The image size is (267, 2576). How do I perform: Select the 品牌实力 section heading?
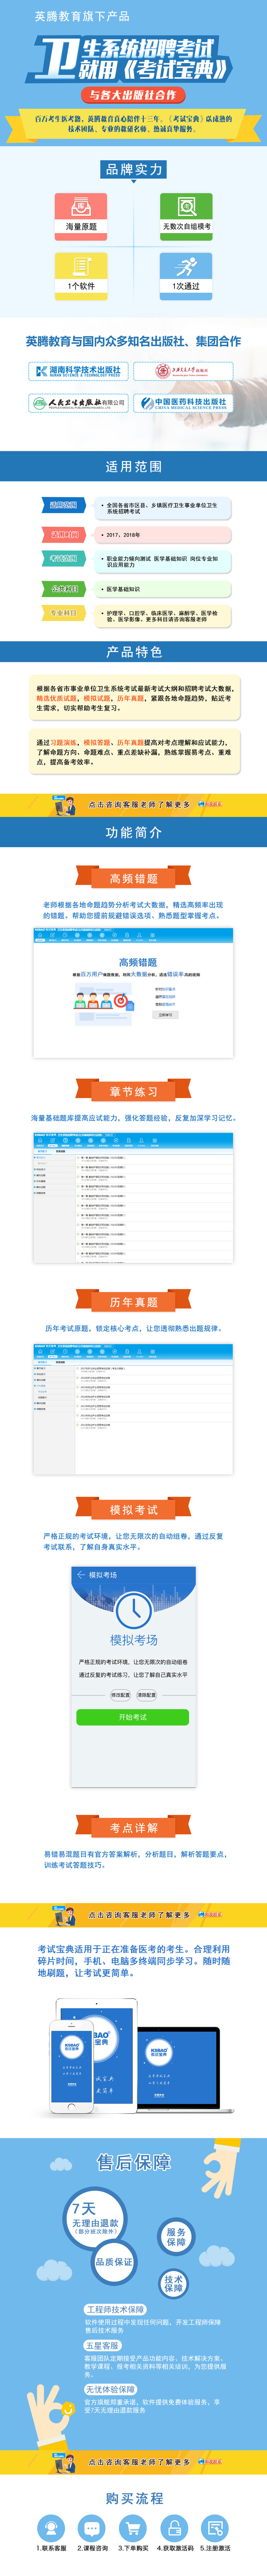point(134,169)
